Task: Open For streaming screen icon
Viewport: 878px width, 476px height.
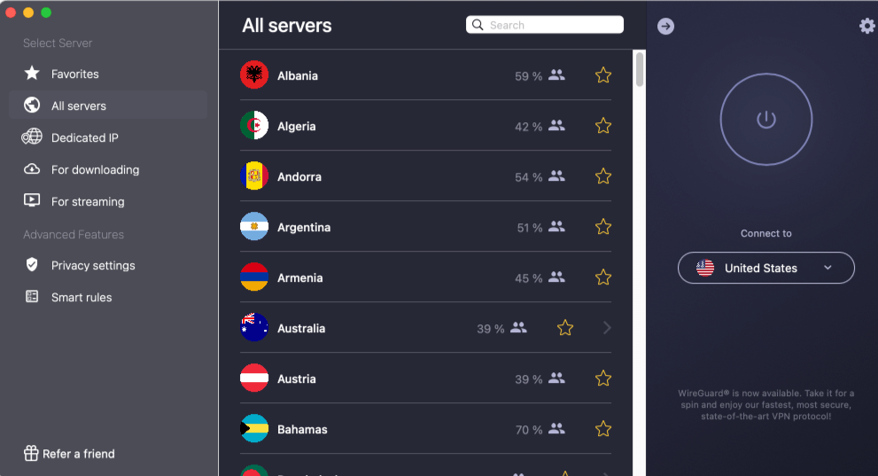Action: [x=32, y=200]
